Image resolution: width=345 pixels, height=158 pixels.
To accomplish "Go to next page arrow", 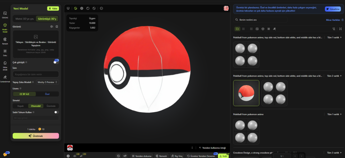I will tap(302, 156).
